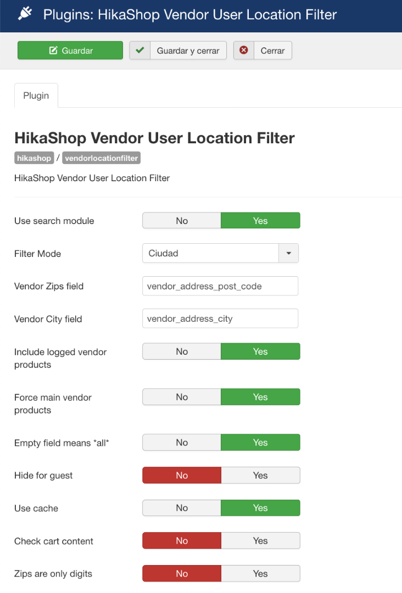
Task: Set Hide for guest to No
Action: (x=182, y=475)
